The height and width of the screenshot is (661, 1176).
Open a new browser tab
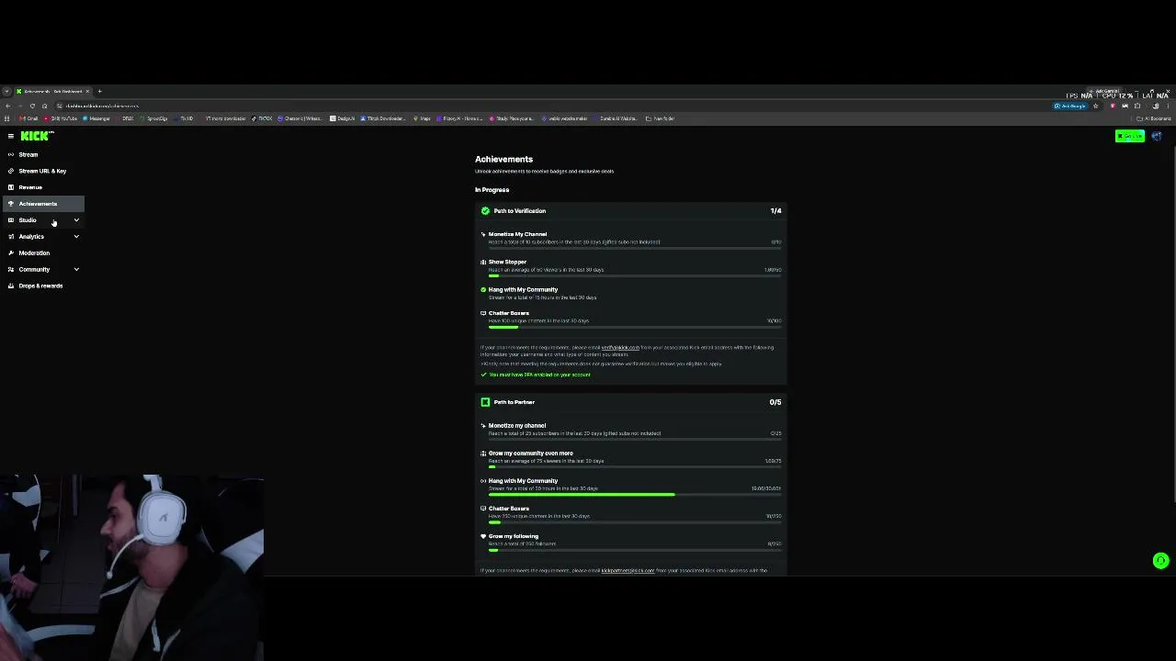coord(100,92)
